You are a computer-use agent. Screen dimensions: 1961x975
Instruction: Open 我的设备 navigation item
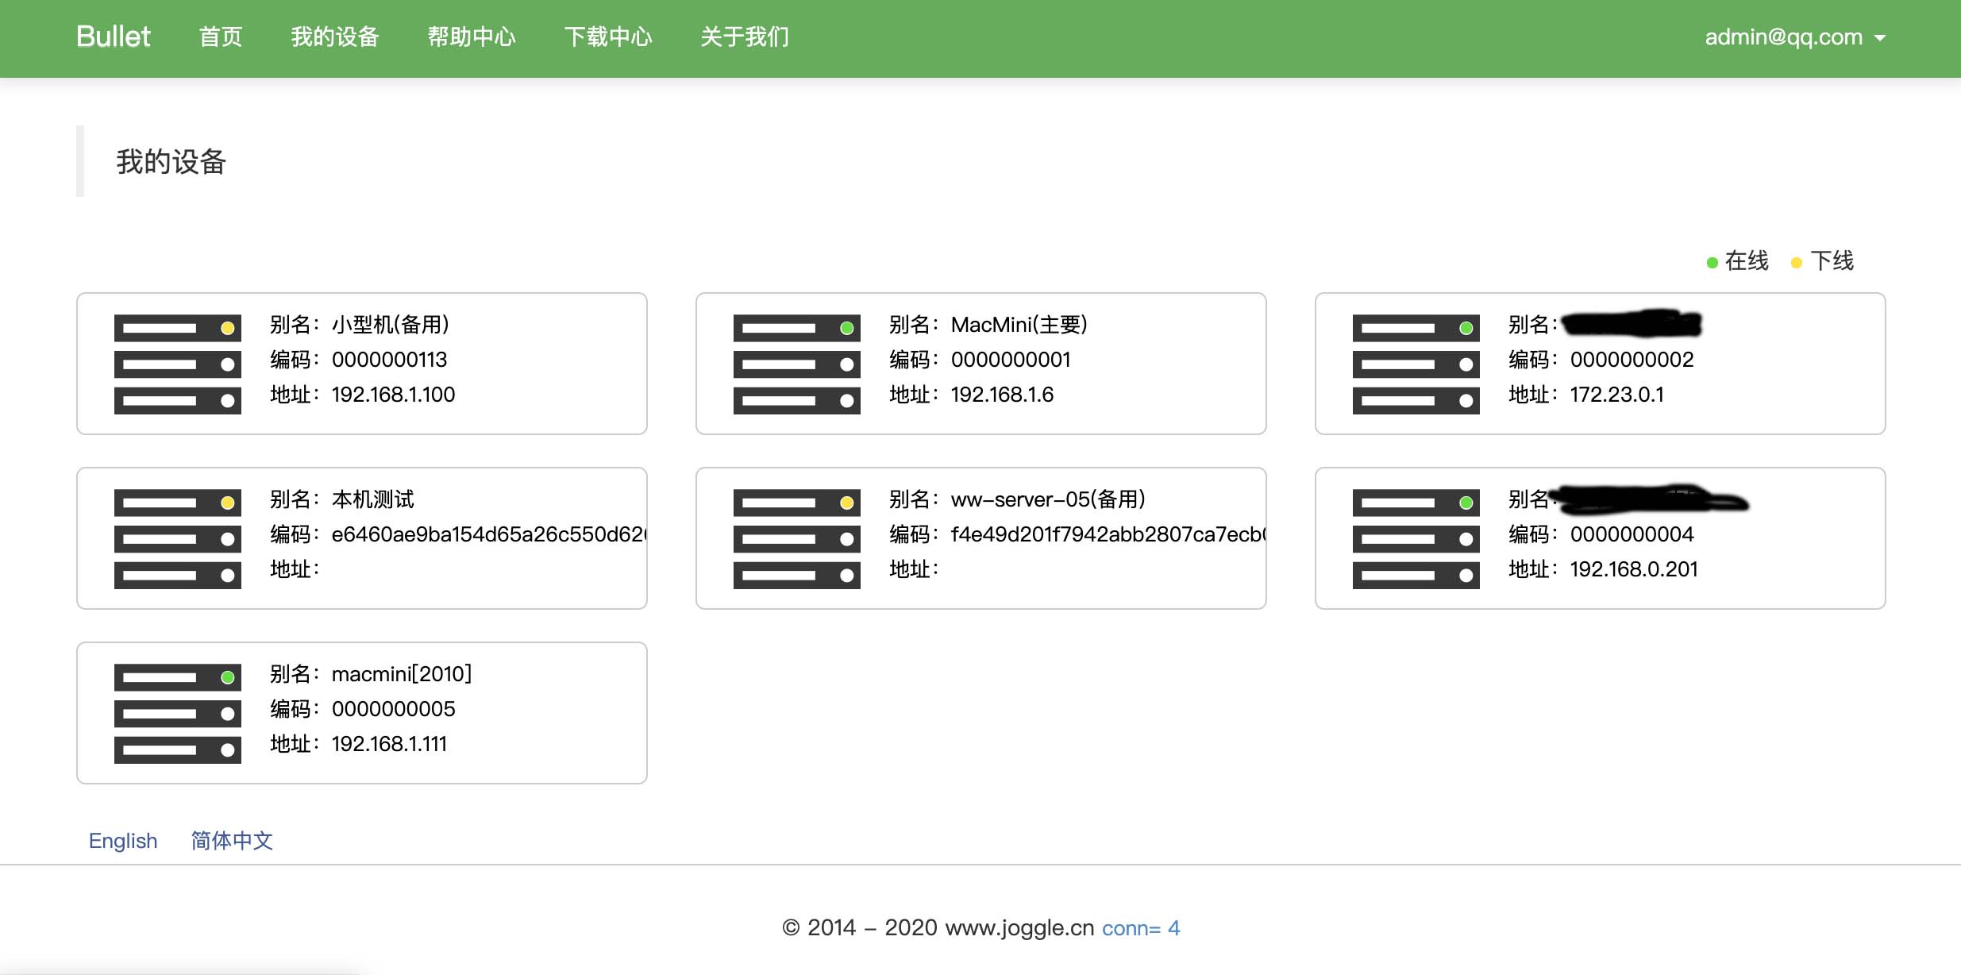(x=334, y=37)
